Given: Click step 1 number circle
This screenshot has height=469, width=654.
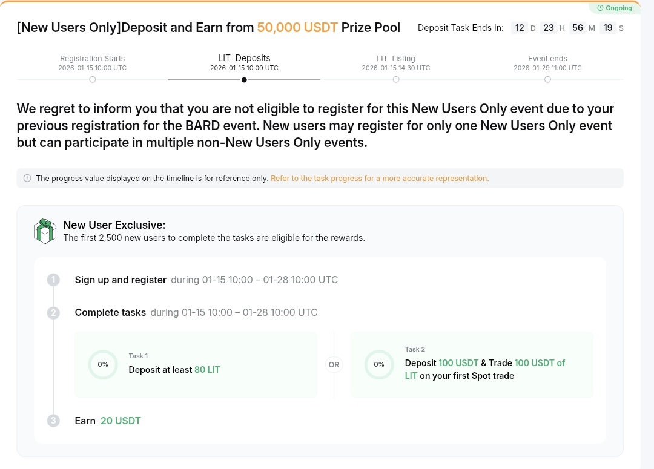Looking at the screenshot, I should point(53,280).
